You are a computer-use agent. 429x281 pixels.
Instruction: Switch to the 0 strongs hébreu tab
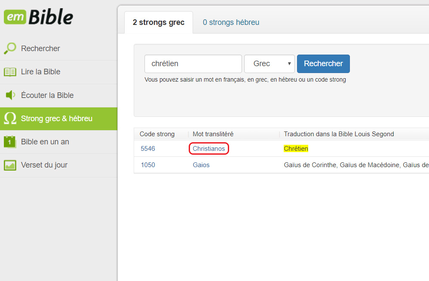(231, 22)
